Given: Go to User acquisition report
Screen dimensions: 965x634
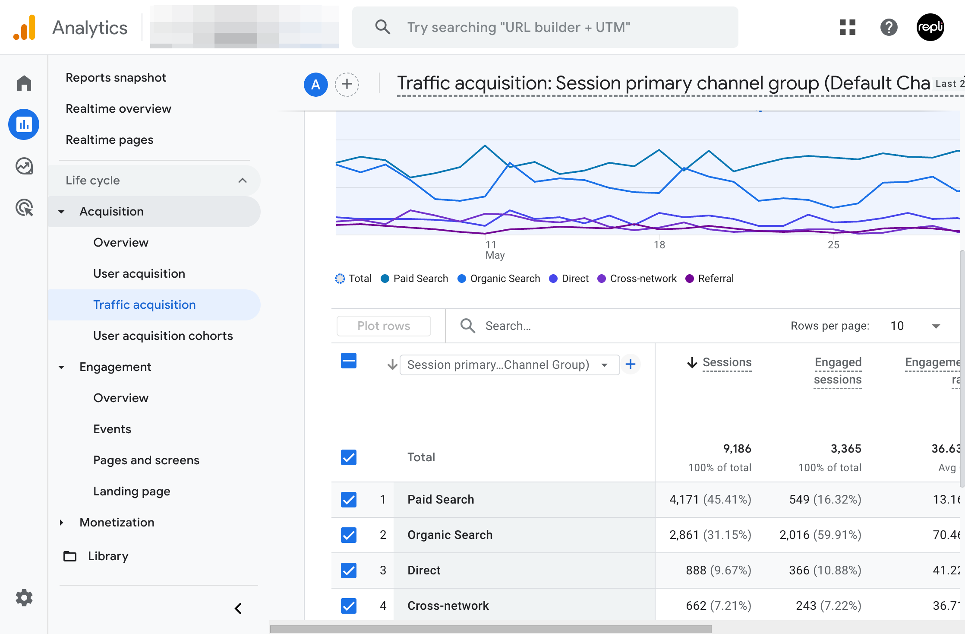Looking at the screenshot, I should click(139, 274).
